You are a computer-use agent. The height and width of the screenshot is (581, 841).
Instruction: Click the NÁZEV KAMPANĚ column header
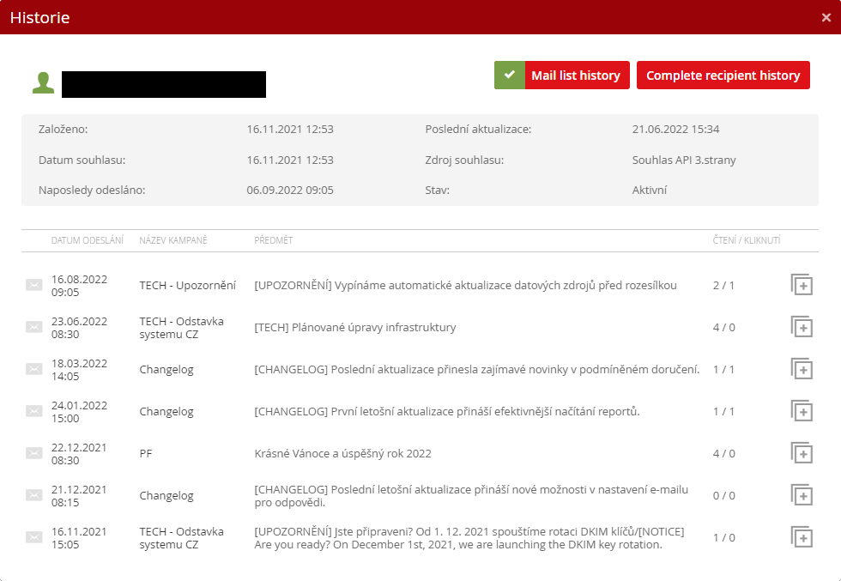[173, 240]
